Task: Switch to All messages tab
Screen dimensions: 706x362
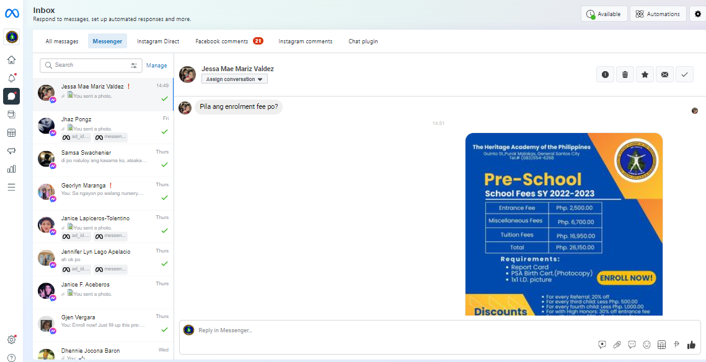Action: 62,41
